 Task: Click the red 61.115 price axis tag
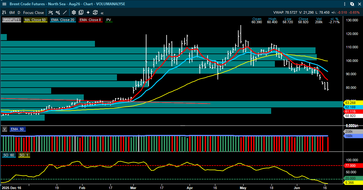pos(353,111)
